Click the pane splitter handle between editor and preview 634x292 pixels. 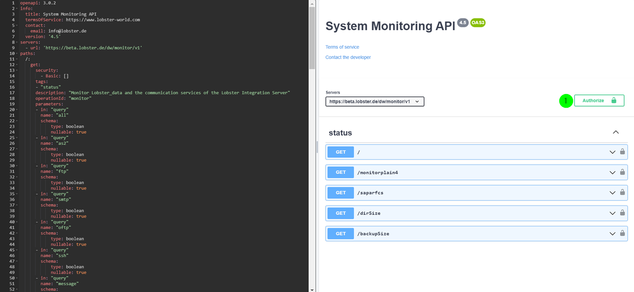coord(317,146)
